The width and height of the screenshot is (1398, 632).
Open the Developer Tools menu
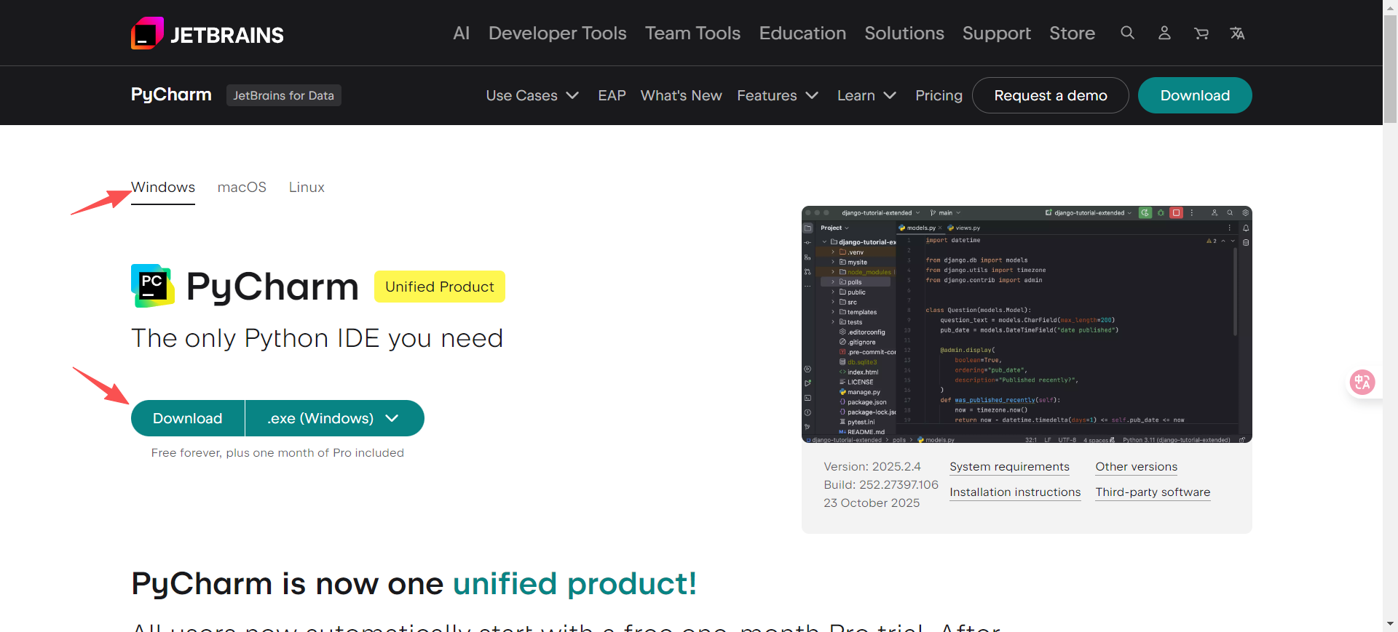click(557, 33)
